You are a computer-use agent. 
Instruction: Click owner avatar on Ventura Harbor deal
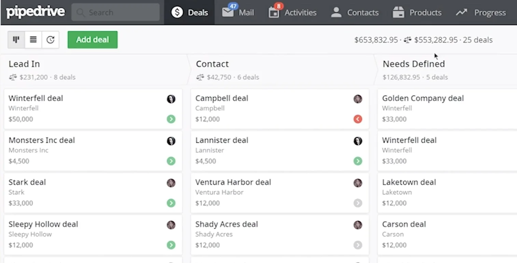coord(358,183)
